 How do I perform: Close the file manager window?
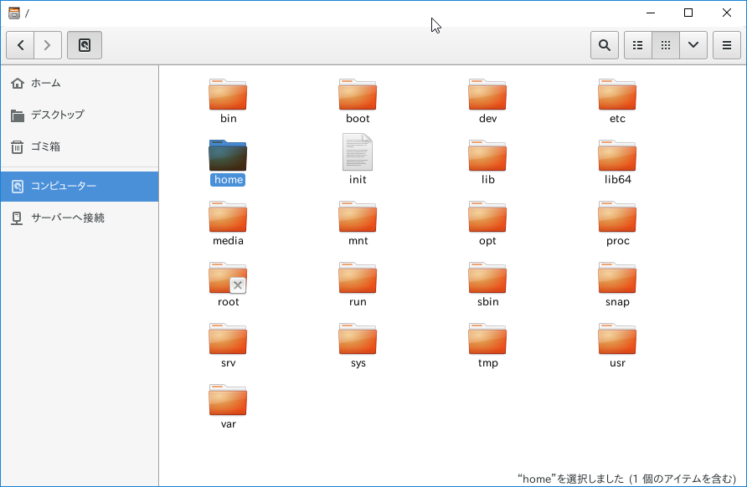pyautogui.click(x=727, y=13)
